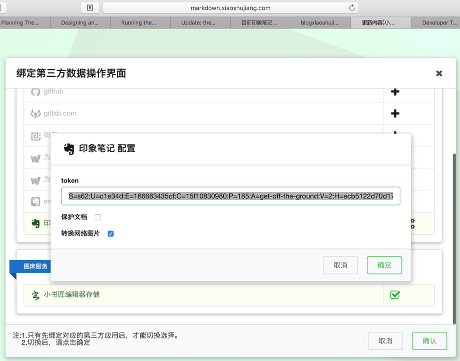Open the blogxiaoshuji... tab
Image resolution: width=460 pixels, height=361 pixels.
tap(320, 22)
